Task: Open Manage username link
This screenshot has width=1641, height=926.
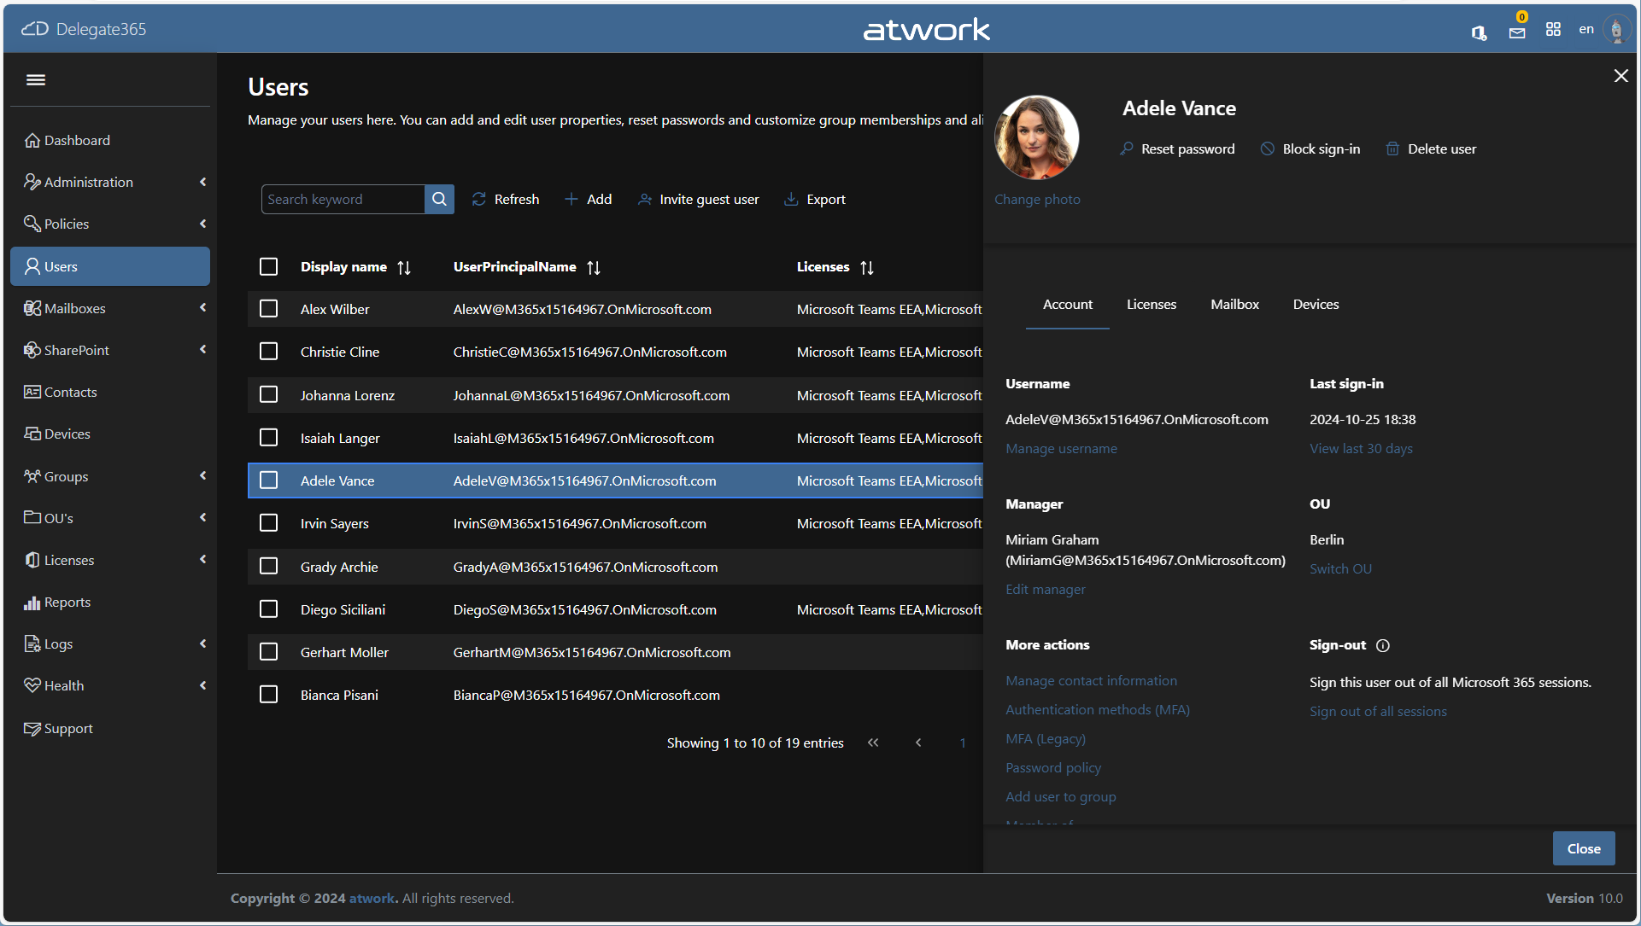Action: coord(1061,449)
